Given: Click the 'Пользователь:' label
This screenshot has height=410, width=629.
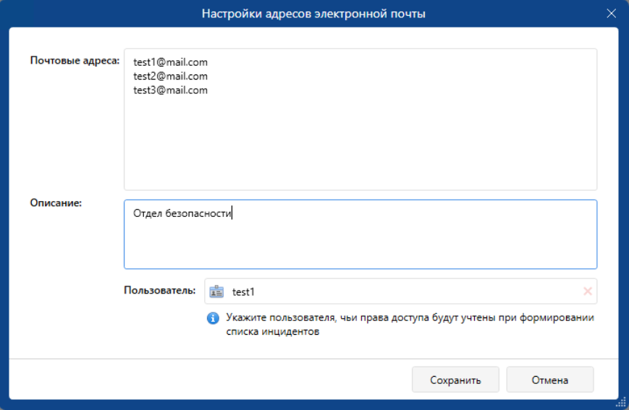Looking at the screenshot, I should coord(159,291).
